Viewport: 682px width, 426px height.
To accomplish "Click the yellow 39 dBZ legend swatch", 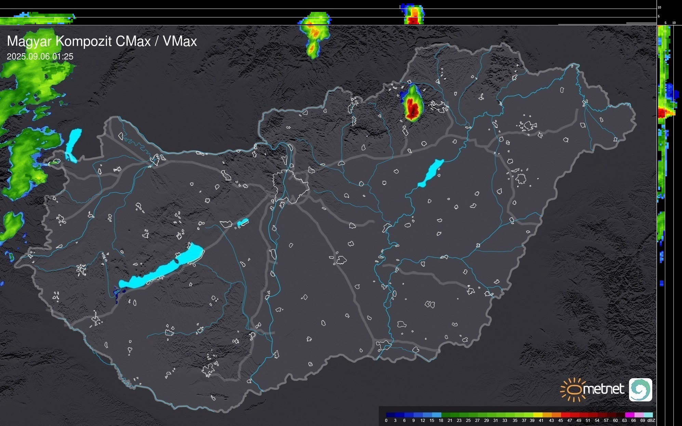I will (x=538, y=415).
